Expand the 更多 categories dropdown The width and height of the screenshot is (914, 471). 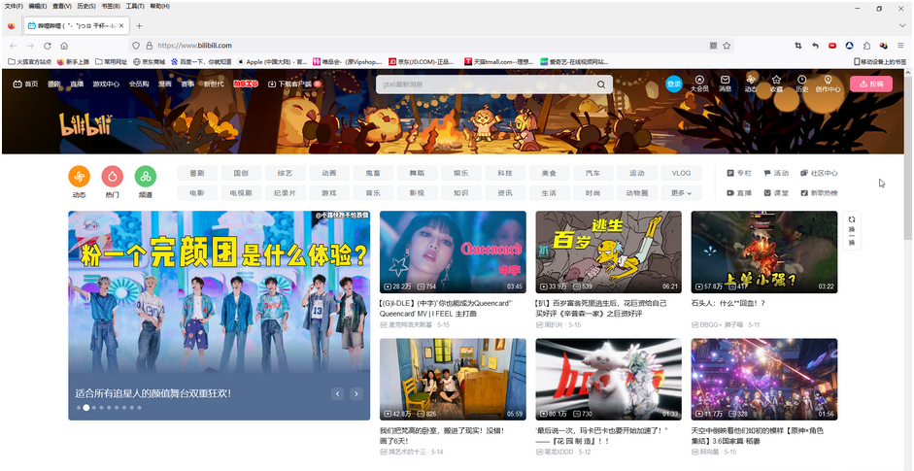(681, 193)
